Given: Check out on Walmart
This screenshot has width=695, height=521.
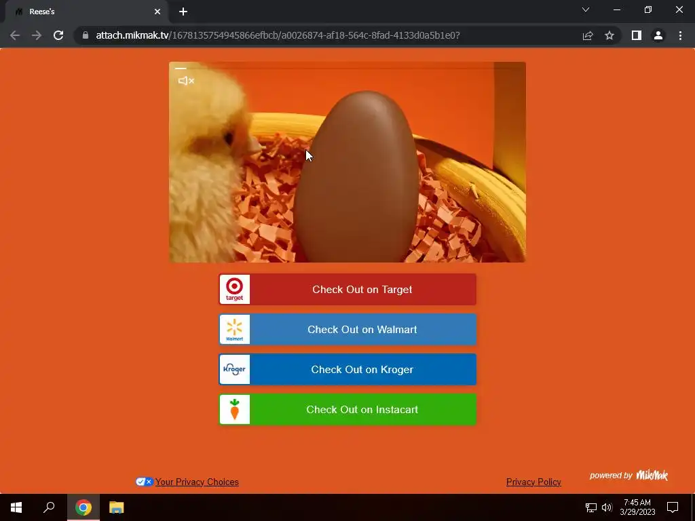Looking at the screenshot, I should 347,329.
